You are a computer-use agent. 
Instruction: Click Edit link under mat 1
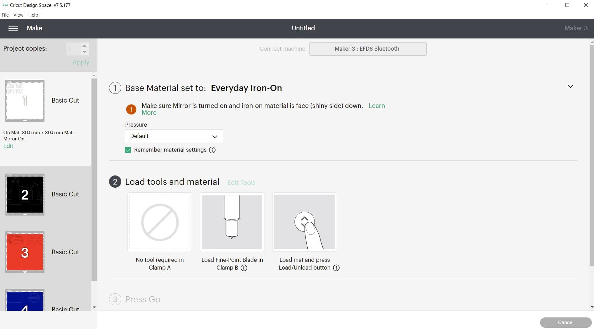8,146
